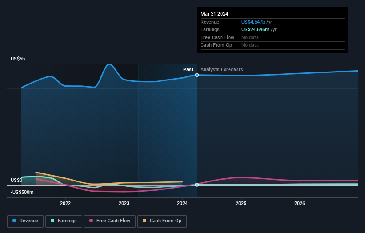
Task: Click the revenue line peak in late 2022
Action: (x=109, y=64)
